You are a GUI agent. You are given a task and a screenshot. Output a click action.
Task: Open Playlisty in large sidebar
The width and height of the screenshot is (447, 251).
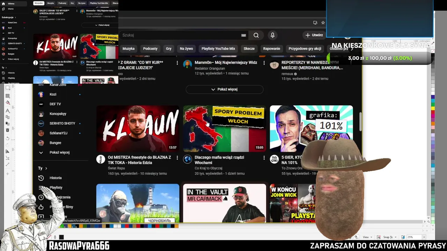click(56, 188)
